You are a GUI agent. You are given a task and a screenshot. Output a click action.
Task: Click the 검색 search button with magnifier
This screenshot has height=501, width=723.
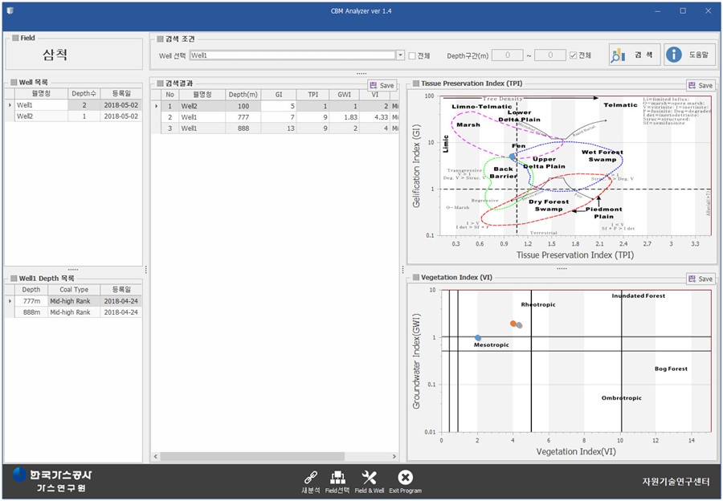tap(635, 55)
